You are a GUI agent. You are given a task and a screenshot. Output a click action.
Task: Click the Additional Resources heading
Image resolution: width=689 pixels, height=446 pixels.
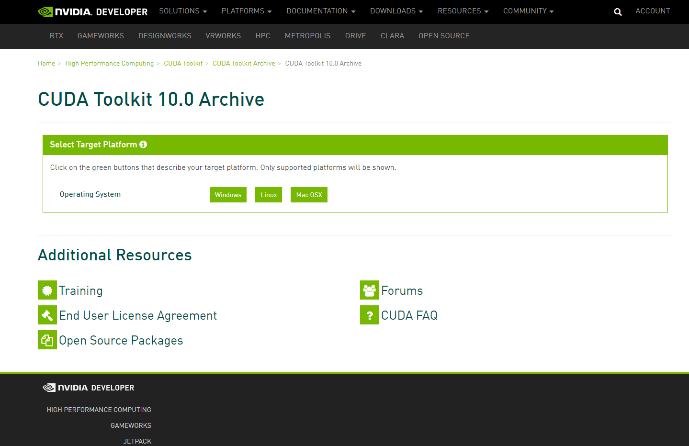point(115,255)
